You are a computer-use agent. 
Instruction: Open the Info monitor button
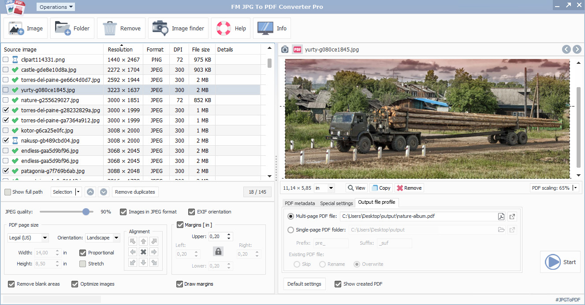(x=272, y=29)
